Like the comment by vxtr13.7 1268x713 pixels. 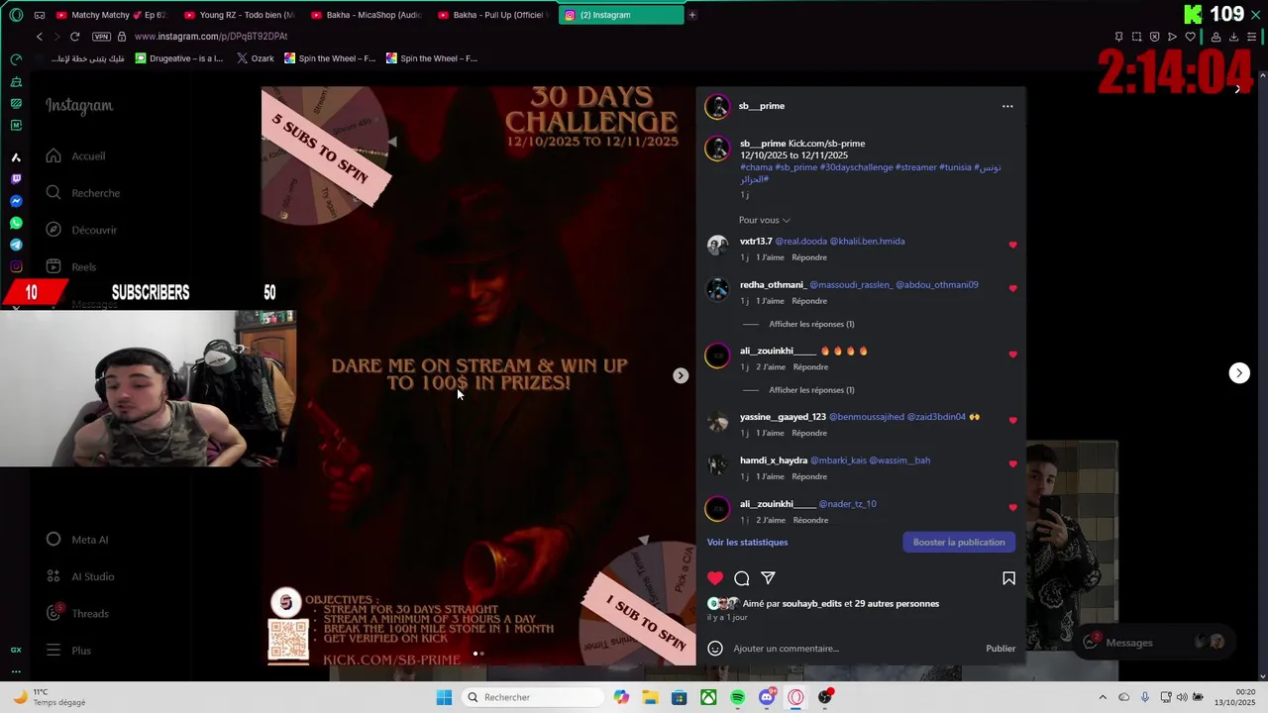[1012, 245]
